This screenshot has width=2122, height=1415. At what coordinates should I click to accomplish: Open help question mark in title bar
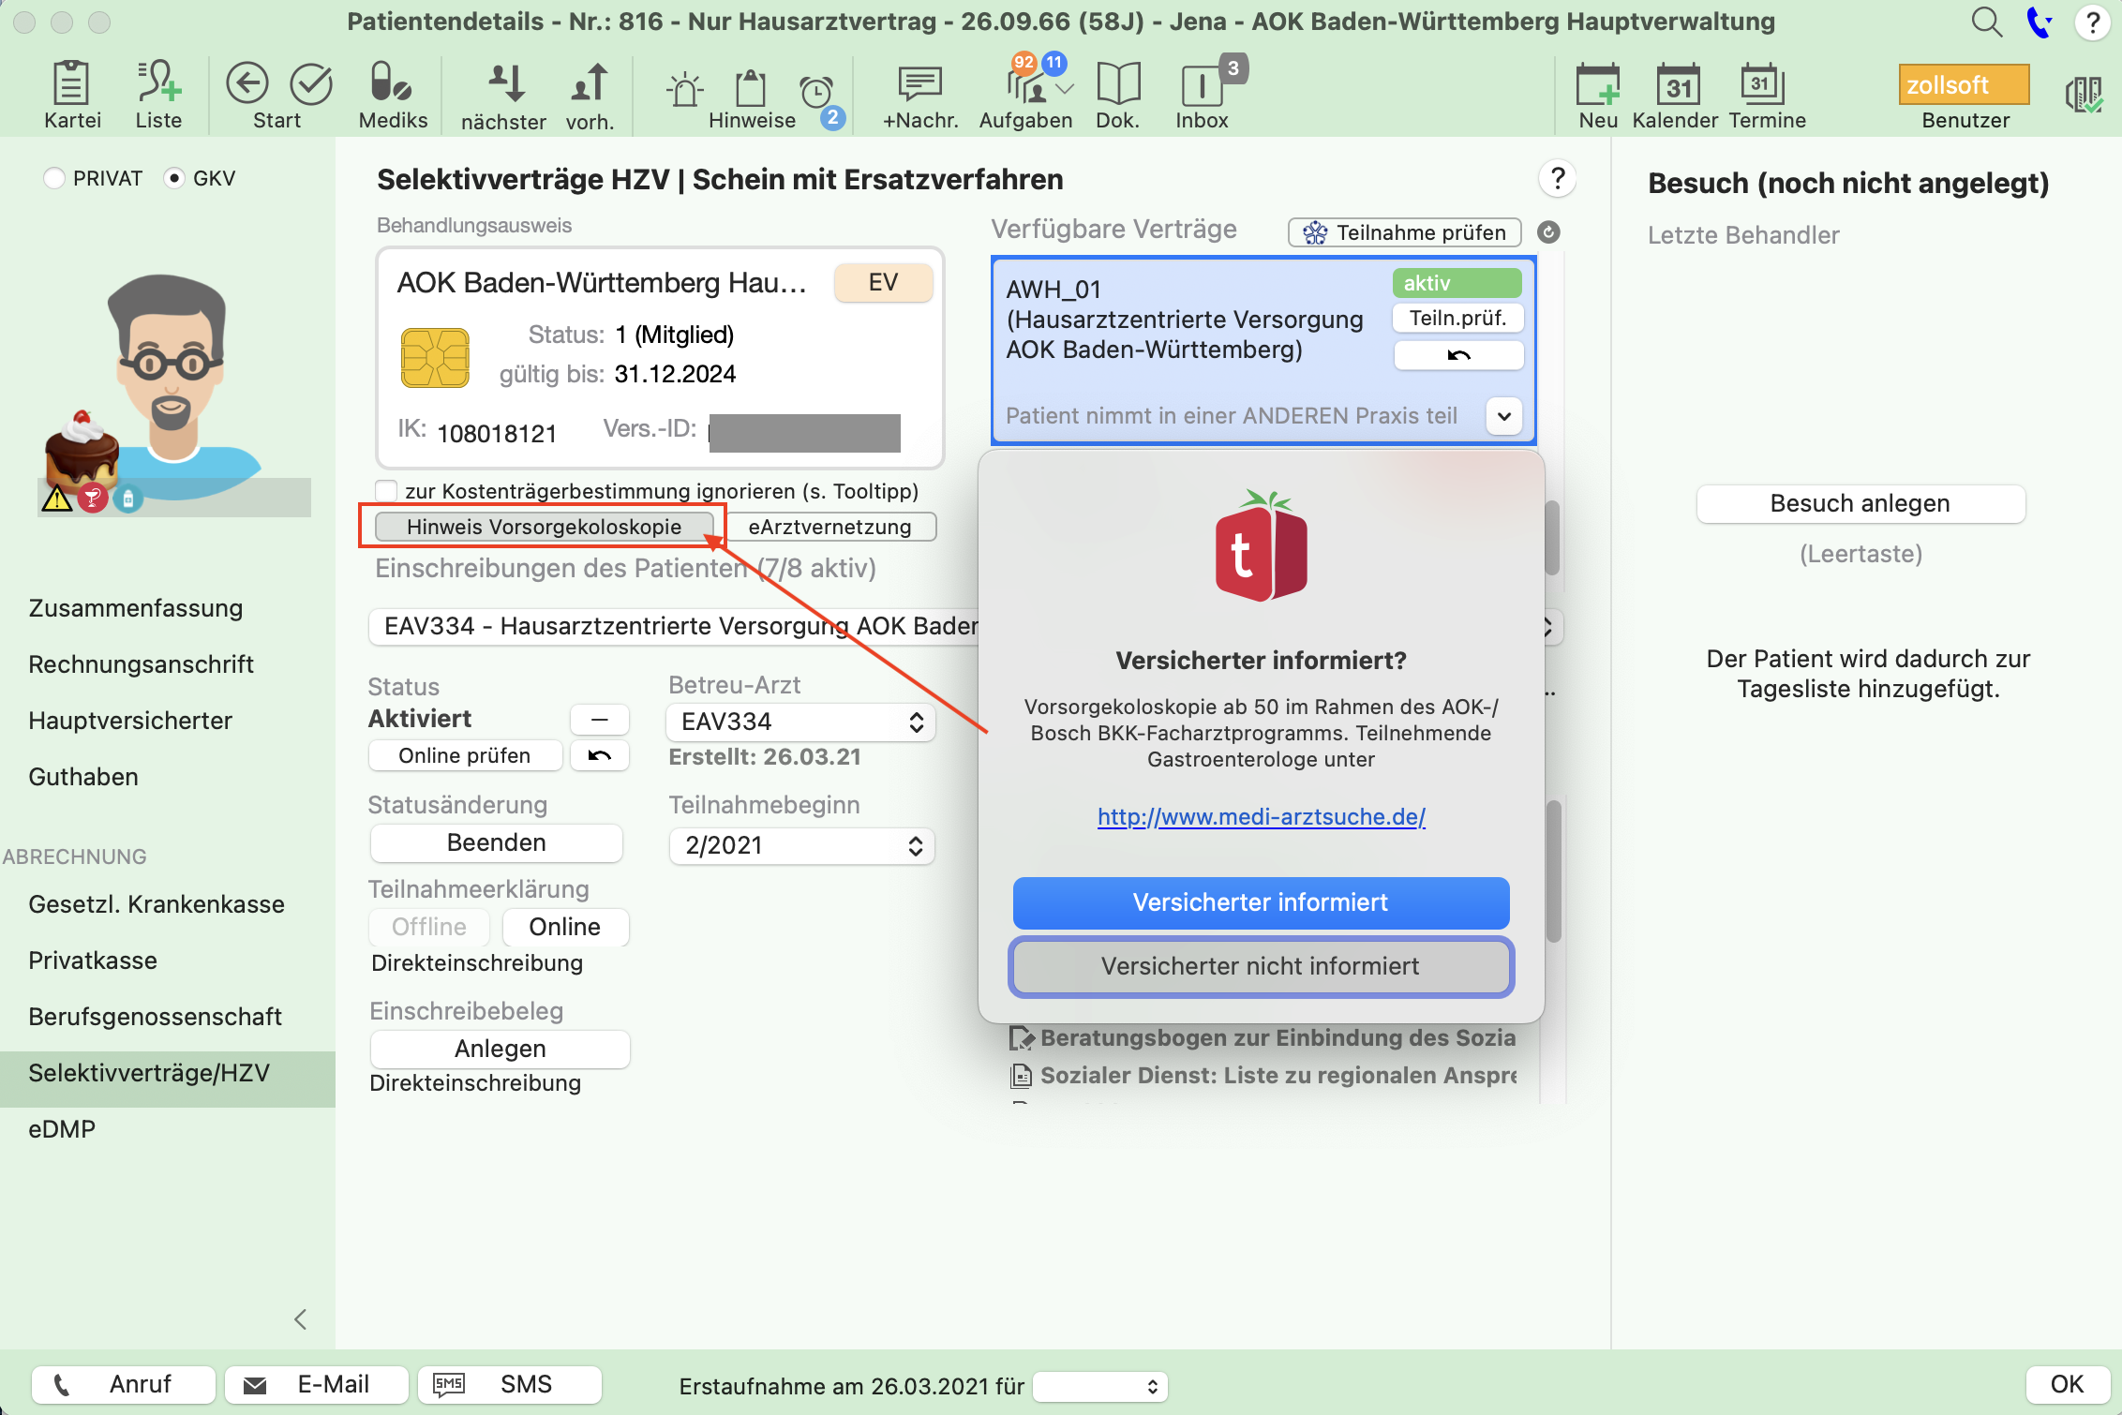coord(2093,22)
